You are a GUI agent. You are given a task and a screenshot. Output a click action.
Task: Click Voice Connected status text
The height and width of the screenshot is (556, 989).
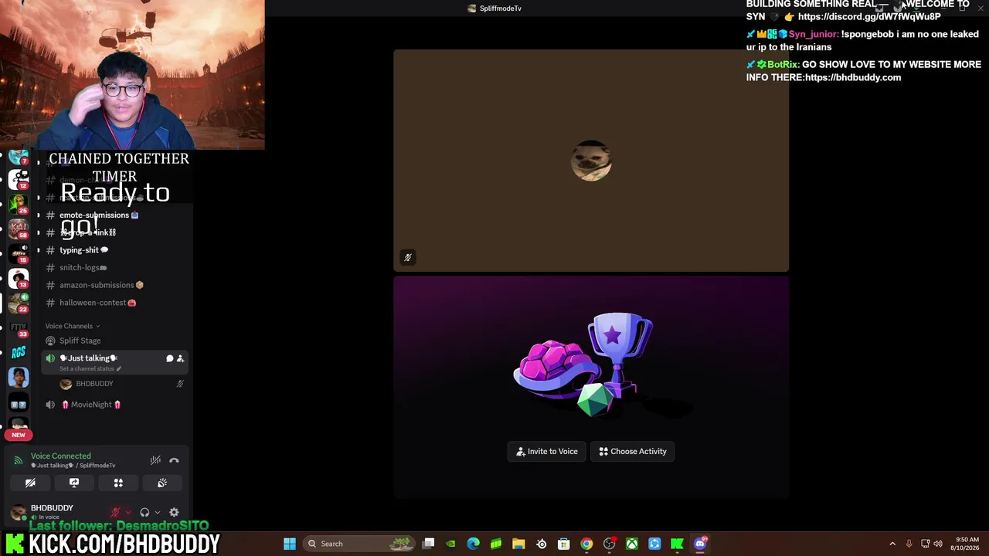(60, 456)
